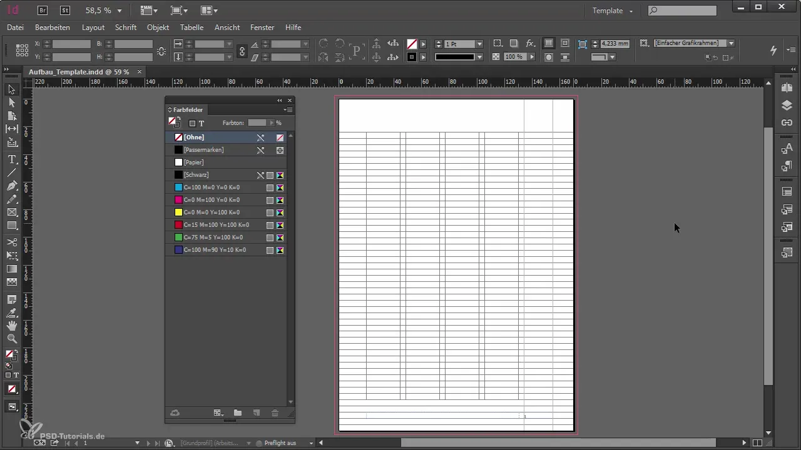Select the Rectangle Frame tool
The image size is (801, 450).
tap(12, 212)
